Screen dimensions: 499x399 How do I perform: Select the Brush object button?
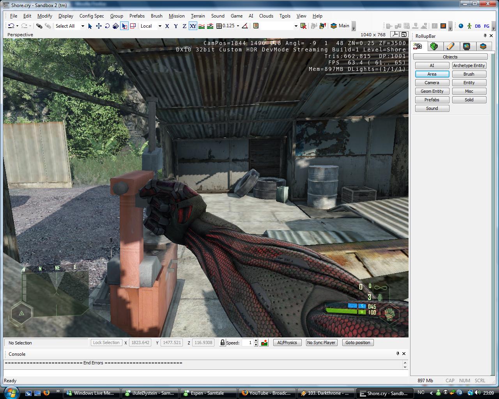469,74
